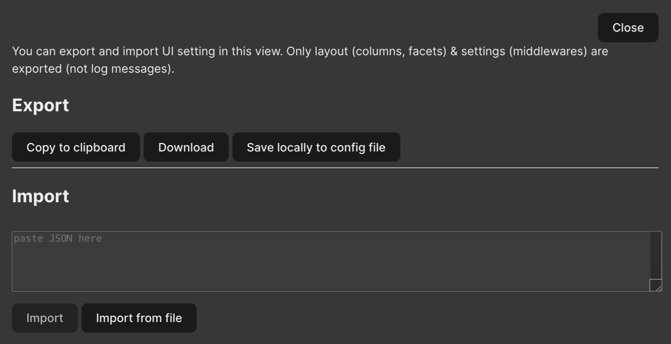
Task: Copy UI settings to clipboard
Action: coord(76,147)
